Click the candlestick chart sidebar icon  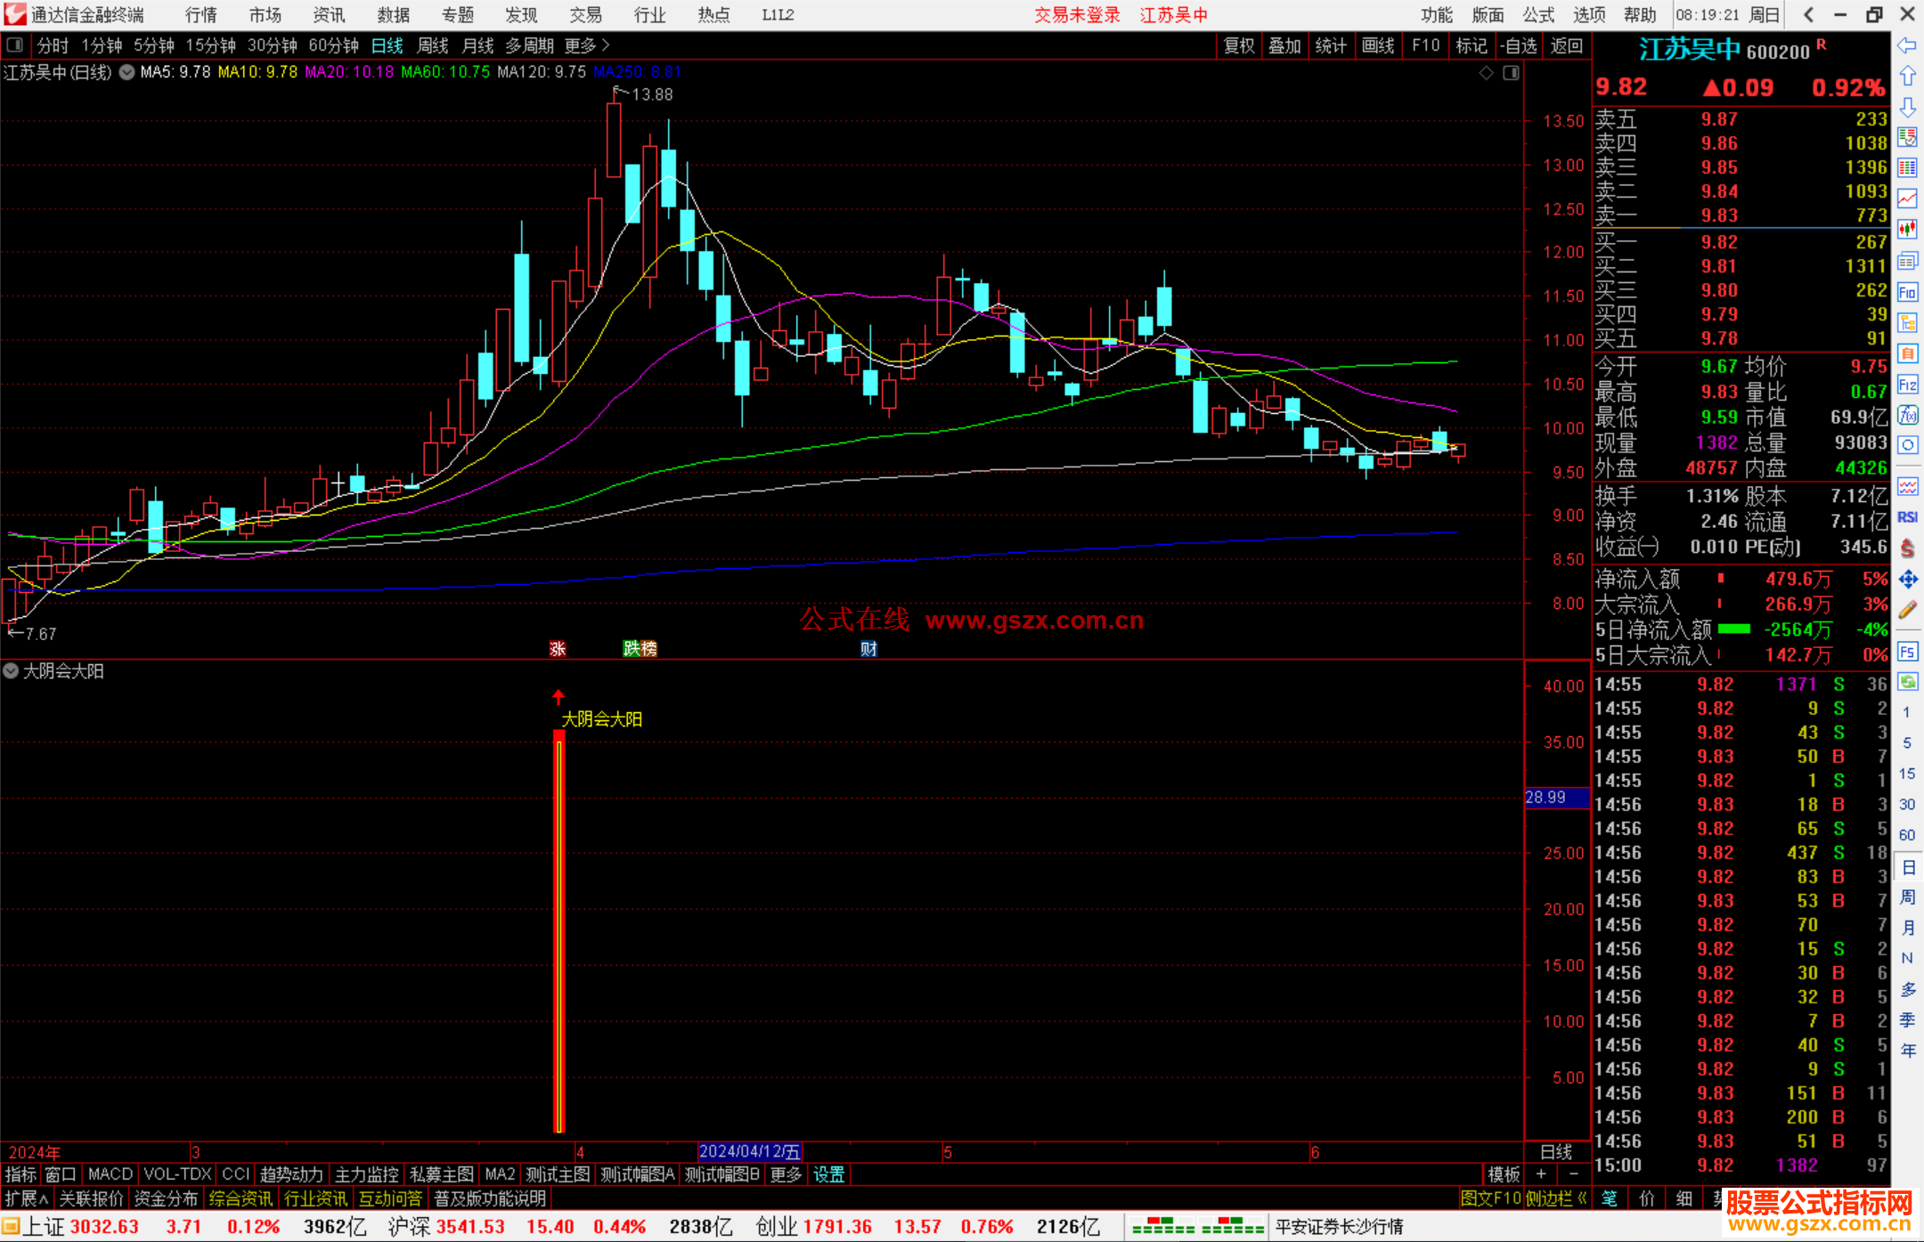click(x=1907, y=230)
